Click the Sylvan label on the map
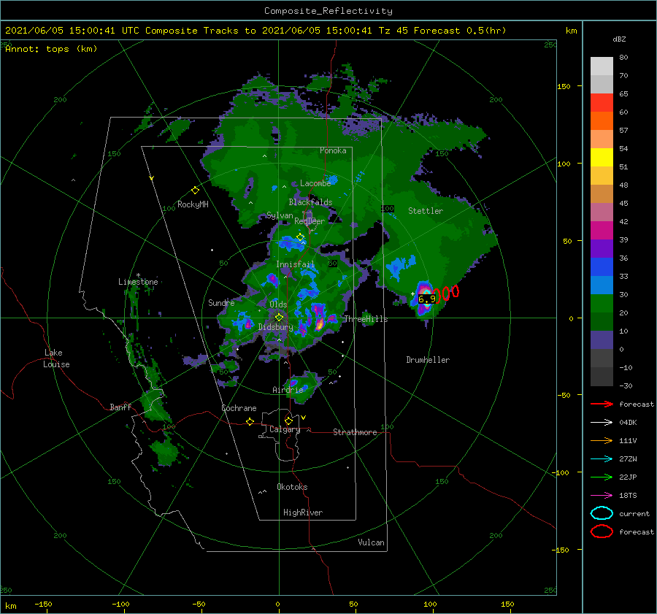657x614 pixels. coord(280,215)
